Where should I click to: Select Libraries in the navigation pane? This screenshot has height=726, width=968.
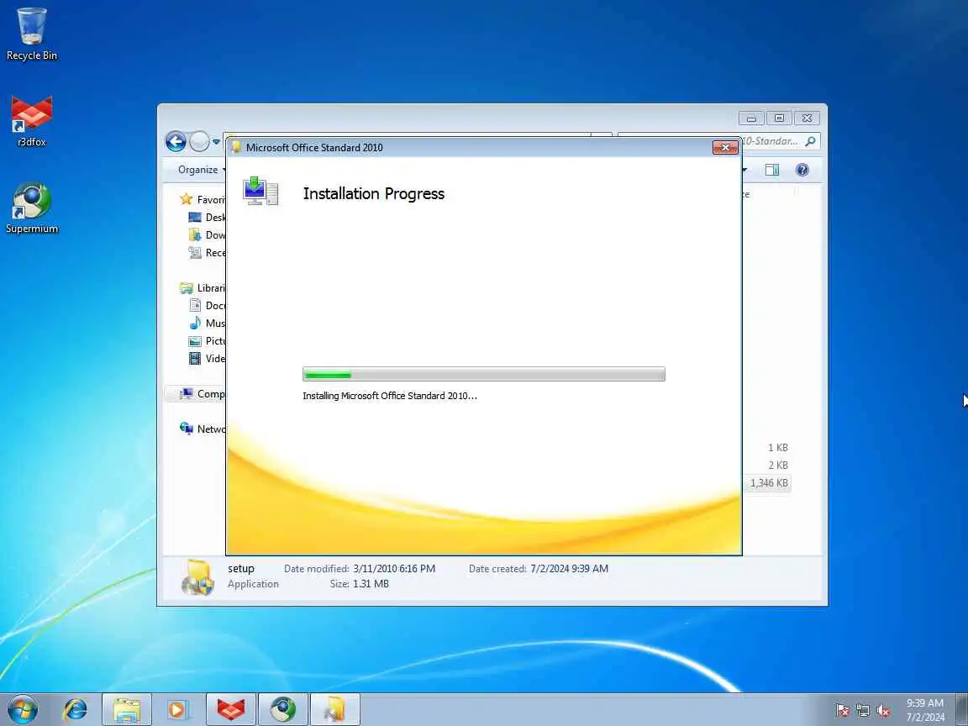(203, 288)
